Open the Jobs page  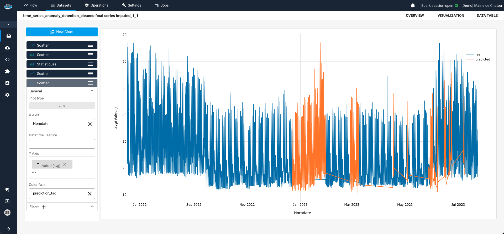click(162, 5)
